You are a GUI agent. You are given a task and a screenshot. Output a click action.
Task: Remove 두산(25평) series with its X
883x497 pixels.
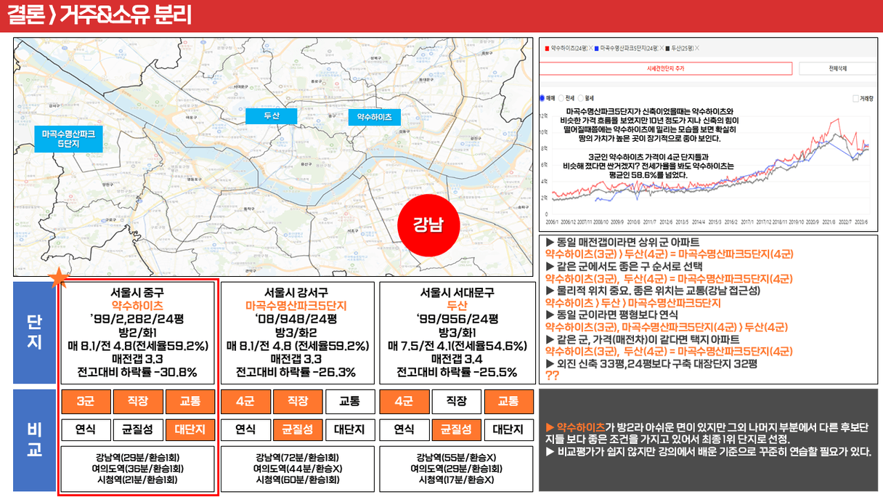pyautogui.click(x=697, y=48)
